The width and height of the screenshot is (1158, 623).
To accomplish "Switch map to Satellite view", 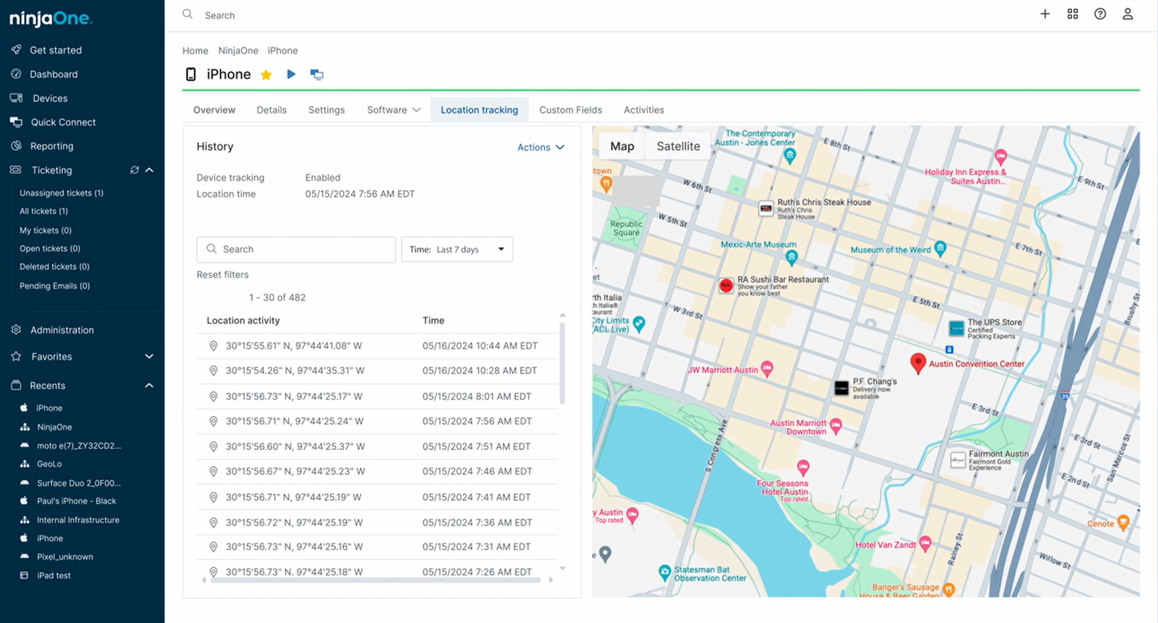I will [x=677, y=146].
